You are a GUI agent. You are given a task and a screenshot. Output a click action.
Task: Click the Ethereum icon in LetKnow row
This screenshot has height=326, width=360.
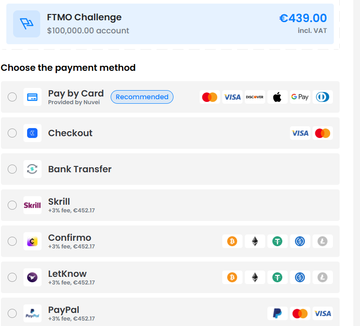click(x=255, y=277)
